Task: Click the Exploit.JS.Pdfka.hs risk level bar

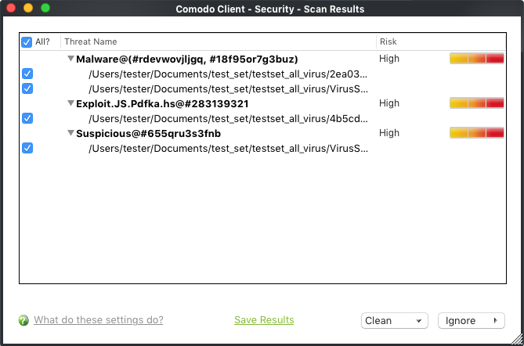Action: tap(477, 103)
